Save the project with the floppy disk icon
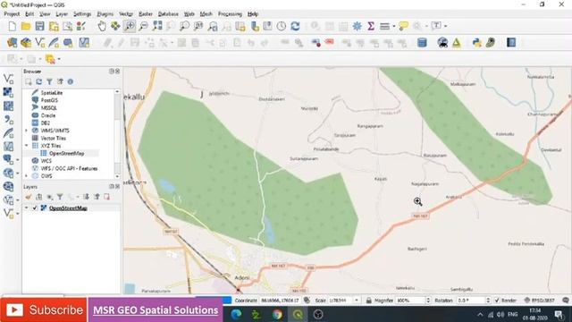This screenshot has width=572, height=322. pyautogui.click(x=39, y=26)
